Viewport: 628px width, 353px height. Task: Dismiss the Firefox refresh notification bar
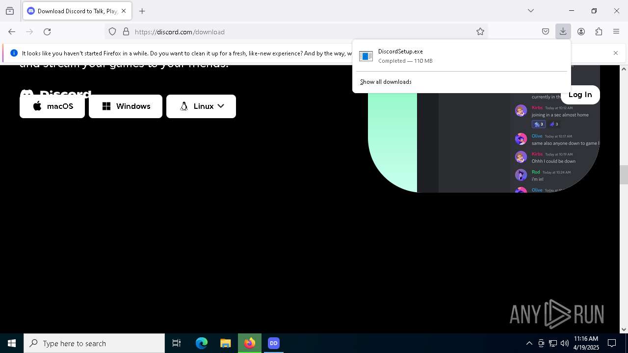(616, 53)
